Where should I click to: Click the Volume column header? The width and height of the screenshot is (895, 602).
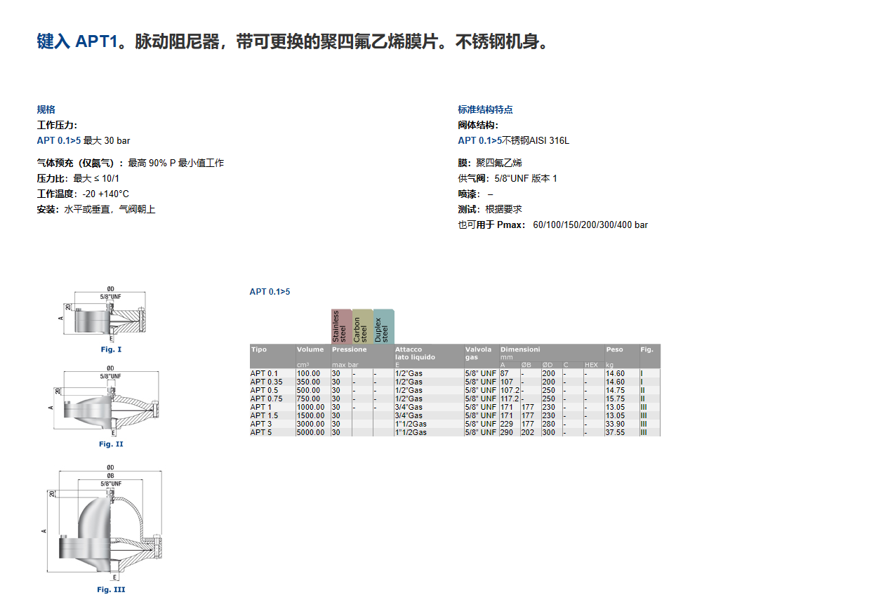point(310,349)
